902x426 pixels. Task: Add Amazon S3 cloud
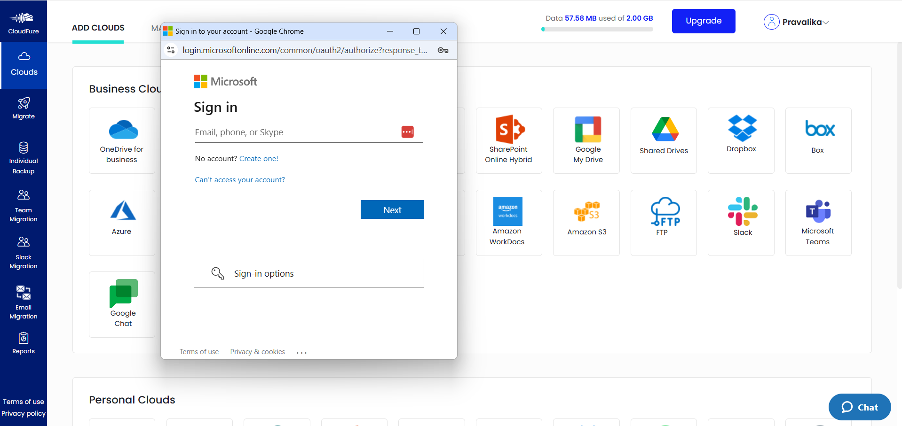pos(586,223)
